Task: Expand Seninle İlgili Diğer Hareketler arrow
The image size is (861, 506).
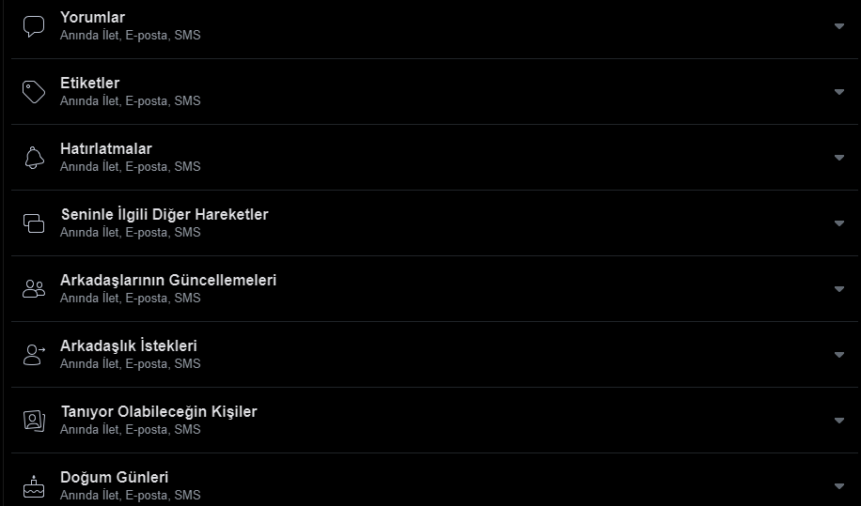Action: pos(839,223)
